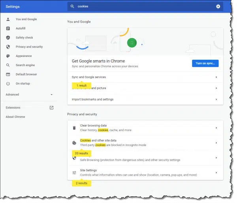237x203 pixels.
Task: Open Cookies and other site data
Action: (x=145, y=143)
